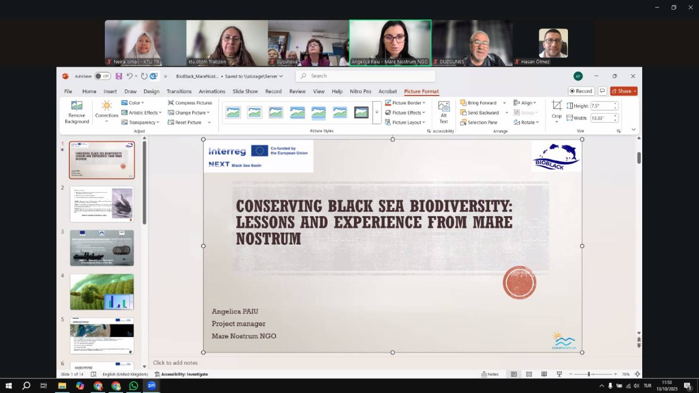The image size is (699, 393).
Task: Switch to Slide Sorter view
Action: (529, 374)
